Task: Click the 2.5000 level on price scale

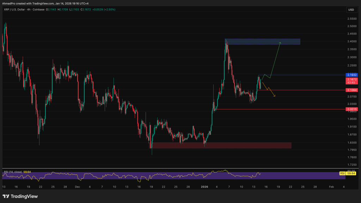Action: coord(351,26)
